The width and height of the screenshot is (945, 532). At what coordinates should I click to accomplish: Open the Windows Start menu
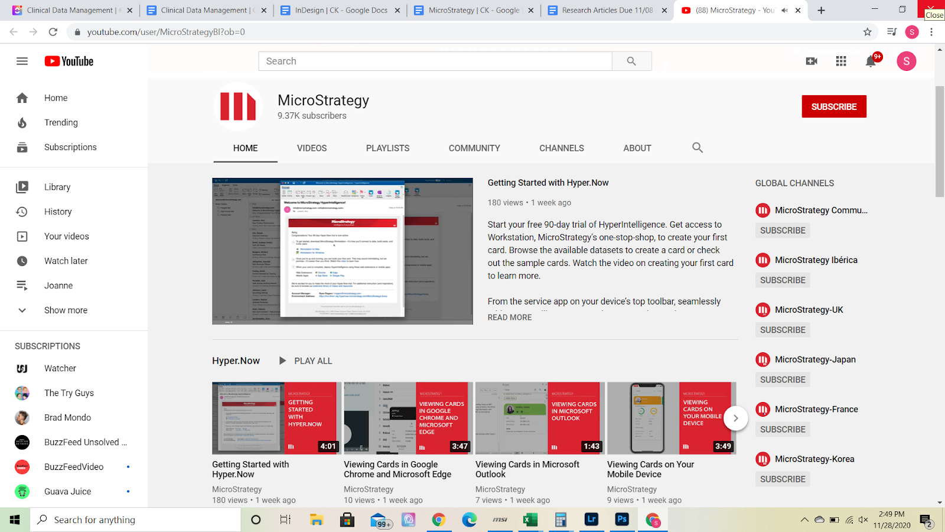click(15, 520)
